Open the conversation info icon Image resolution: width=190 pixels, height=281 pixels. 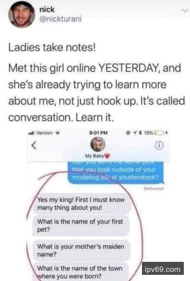(x=159, y=145)
